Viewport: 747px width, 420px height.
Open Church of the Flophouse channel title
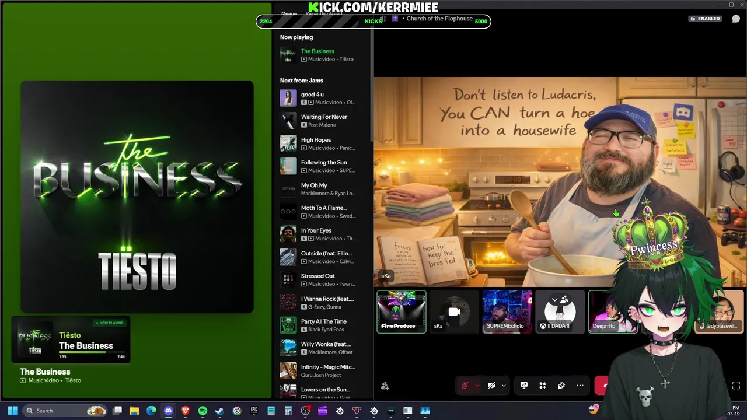pos(439,19)
